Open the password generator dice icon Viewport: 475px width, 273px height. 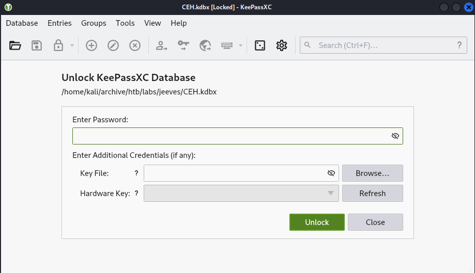click(260, 45)
